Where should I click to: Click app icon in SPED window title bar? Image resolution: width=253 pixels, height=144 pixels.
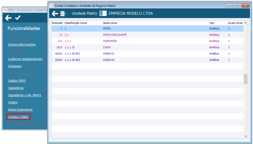(x=5, y=10)
